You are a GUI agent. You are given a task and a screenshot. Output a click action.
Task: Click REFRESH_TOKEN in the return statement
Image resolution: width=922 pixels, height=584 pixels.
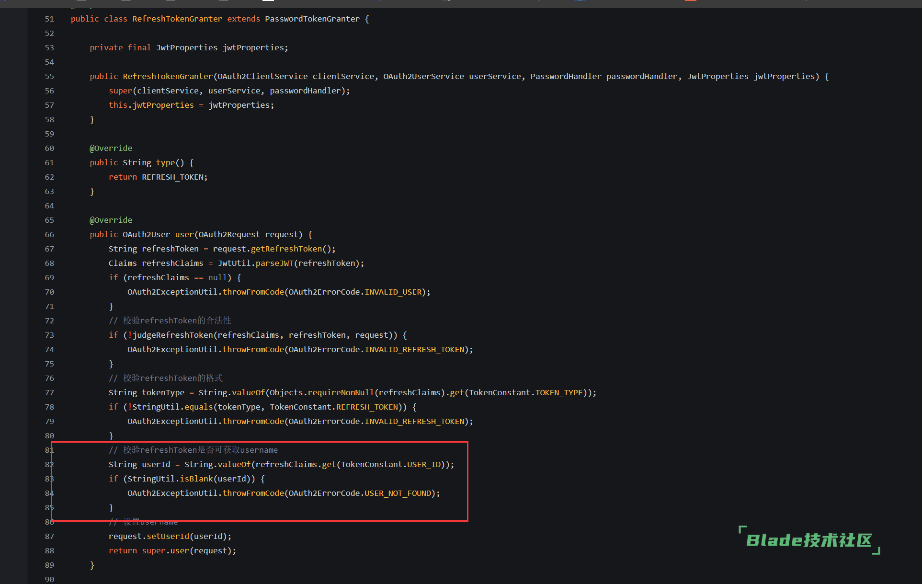[173, 177]
